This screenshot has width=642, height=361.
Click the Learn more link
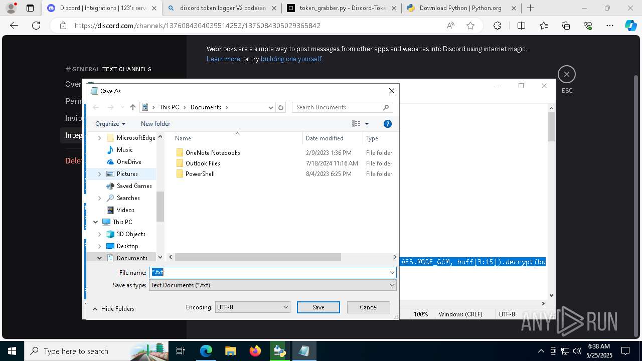(223, 59)
